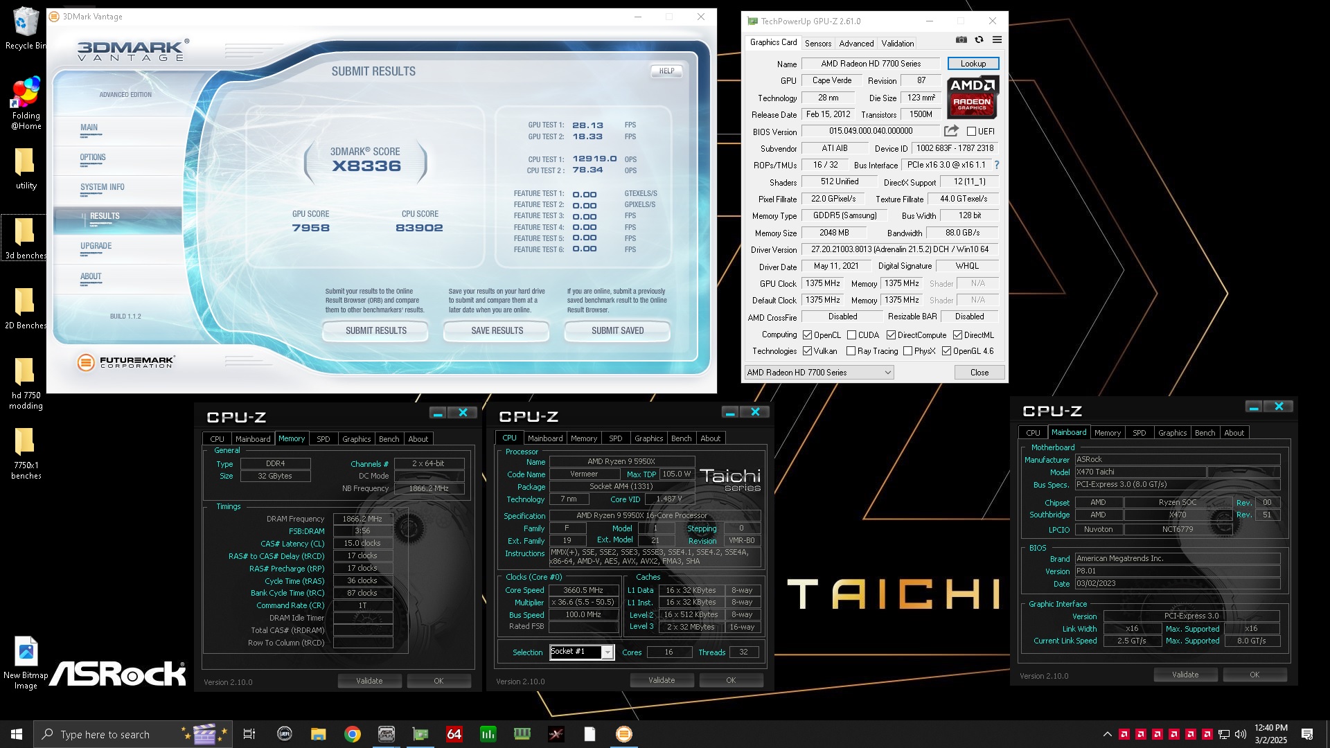Click the SUBMIT SAVED button

coord(617,331)
